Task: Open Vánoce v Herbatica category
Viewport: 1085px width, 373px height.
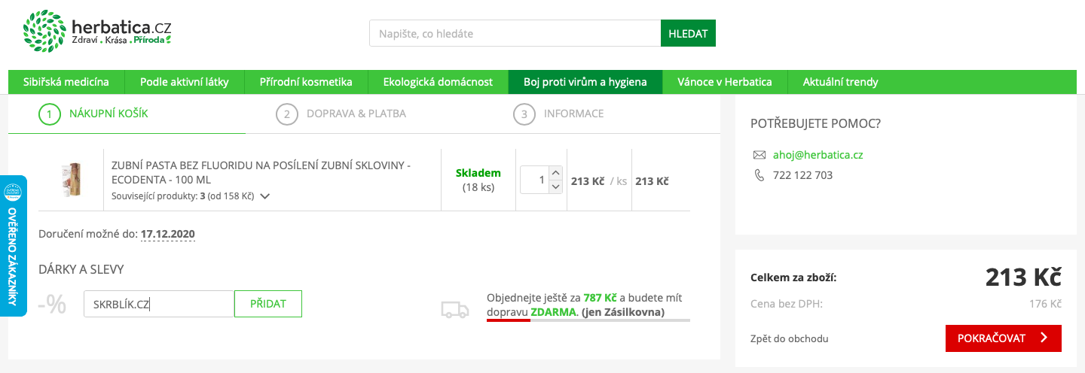Action: click(724, 82)
